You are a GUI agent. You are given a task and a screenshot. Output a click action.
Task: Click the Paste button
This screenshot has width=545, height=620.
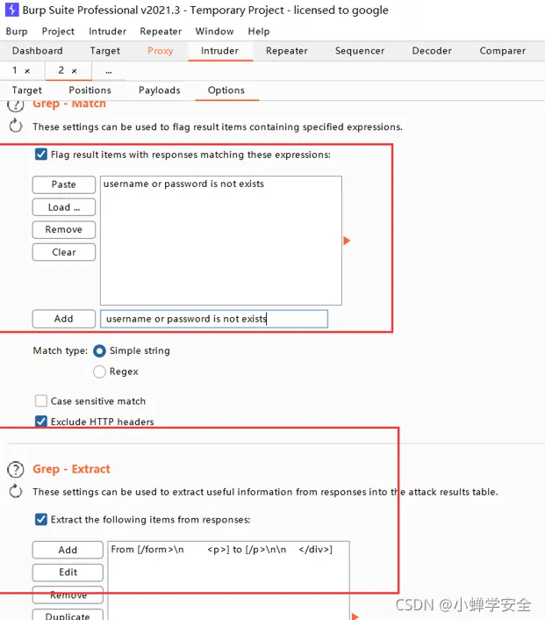pos(64,184)
